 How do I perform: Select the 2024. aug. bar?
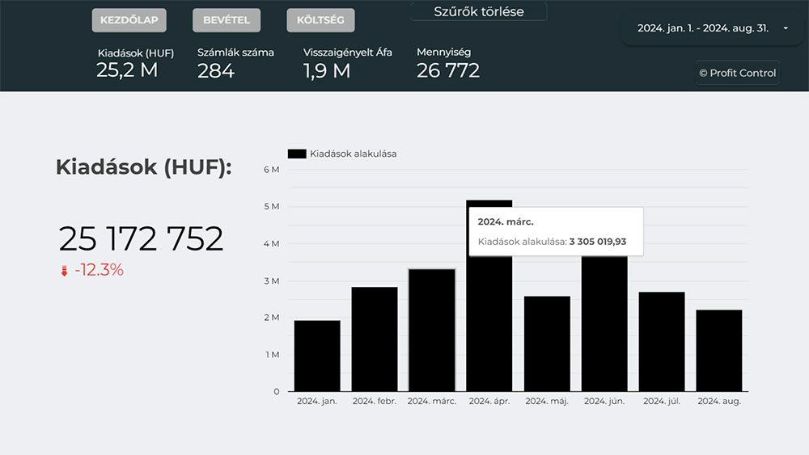[719, 350]
